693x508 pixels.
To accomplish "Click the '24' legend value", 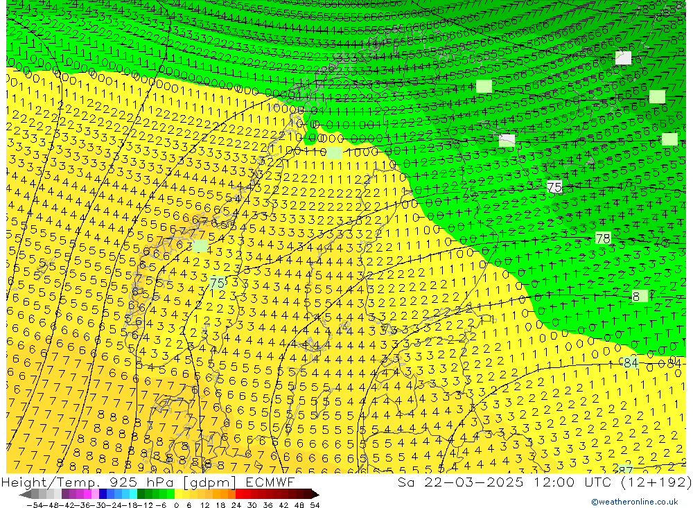I will click(236, 505).
